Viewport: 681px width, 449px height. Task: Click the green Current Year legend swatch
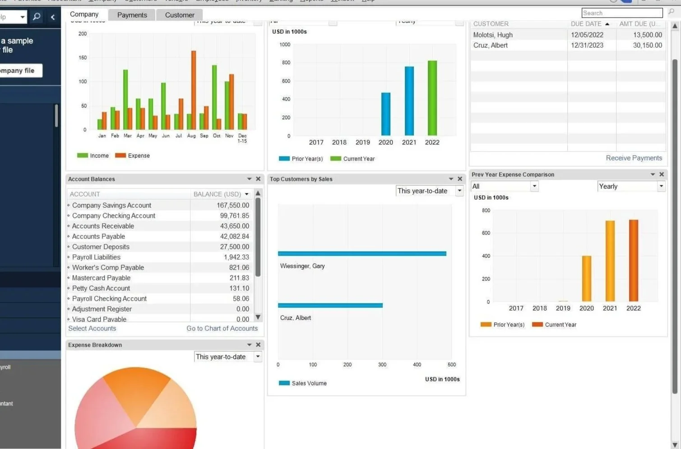(x=336, y=159)
